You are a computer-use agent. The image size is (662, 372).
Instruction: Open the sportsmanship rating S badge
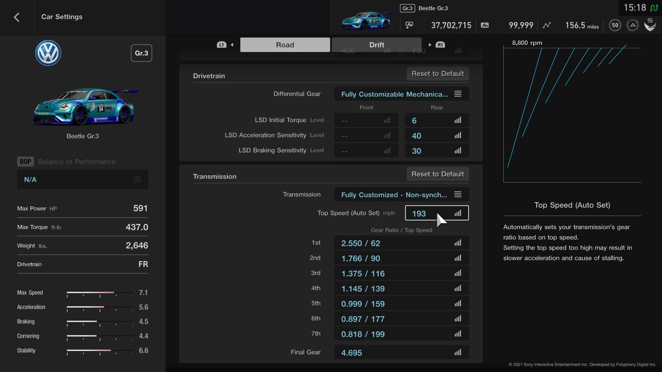tap(650, 25)
